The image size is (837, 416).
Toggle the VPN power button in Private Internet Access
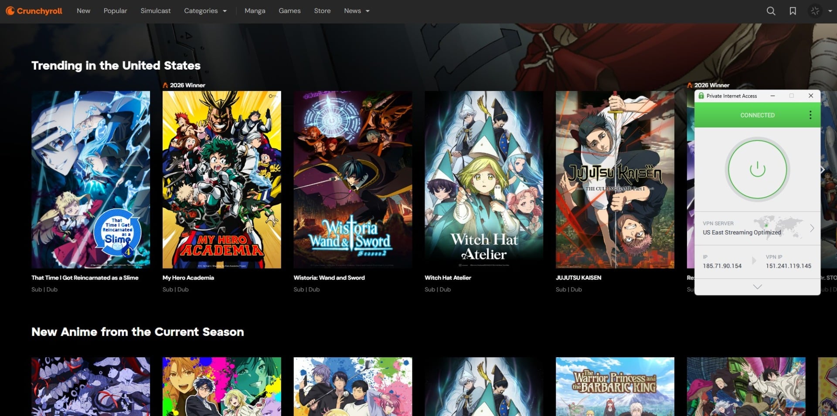(x=757, y=169)
